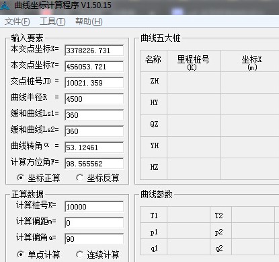This screenshot has height=262, width=279.
Task: Click the 计算方位角F input field
Action: click(94, 164)
